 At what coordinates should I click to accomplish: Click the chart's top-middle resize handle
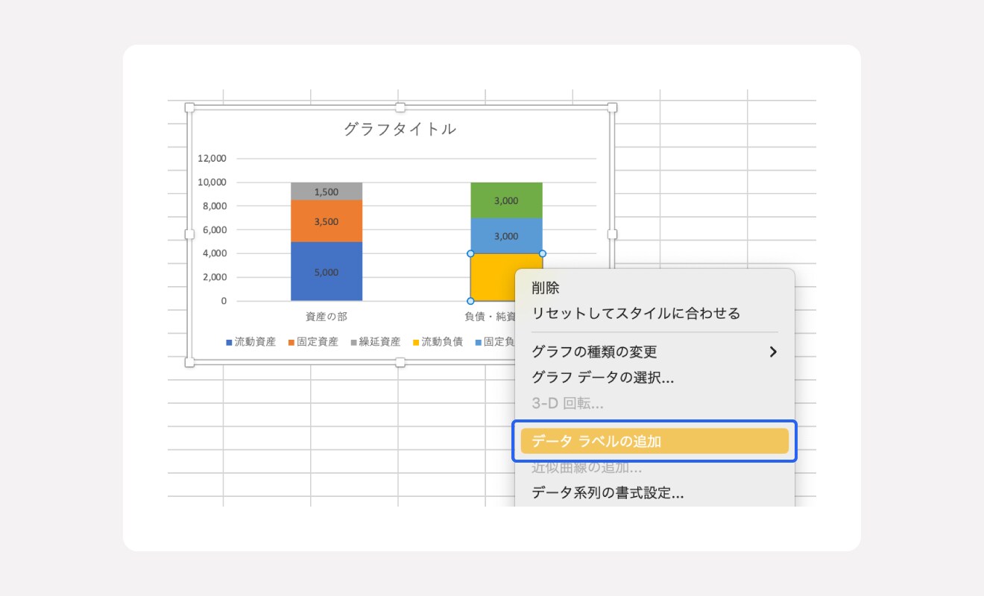click(x=400, y=107)
